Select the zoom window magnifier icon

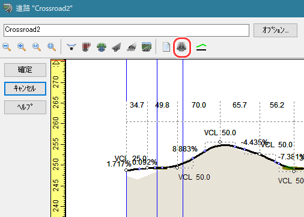click(52, 47)
